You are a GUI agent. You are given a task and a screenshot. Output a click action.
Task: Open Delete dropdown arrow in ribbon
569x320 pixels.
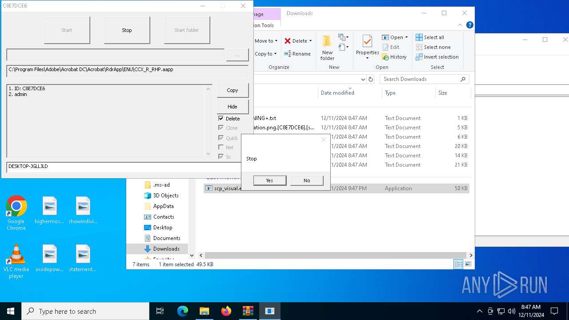[x=310, y=41]
